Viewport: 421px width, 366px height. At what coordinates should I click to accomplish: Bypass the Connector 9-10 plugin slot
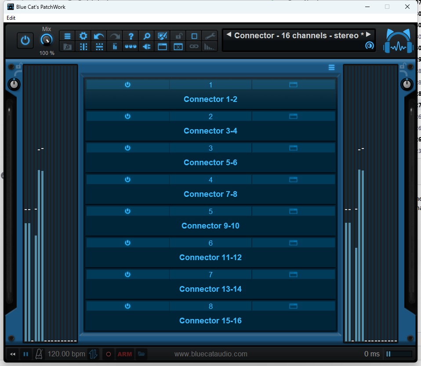[127, 211]
